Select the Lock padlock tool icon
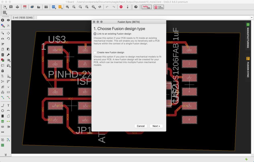 3,71
